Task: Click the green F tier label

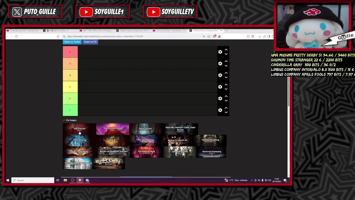Action: tap(70, 110)
